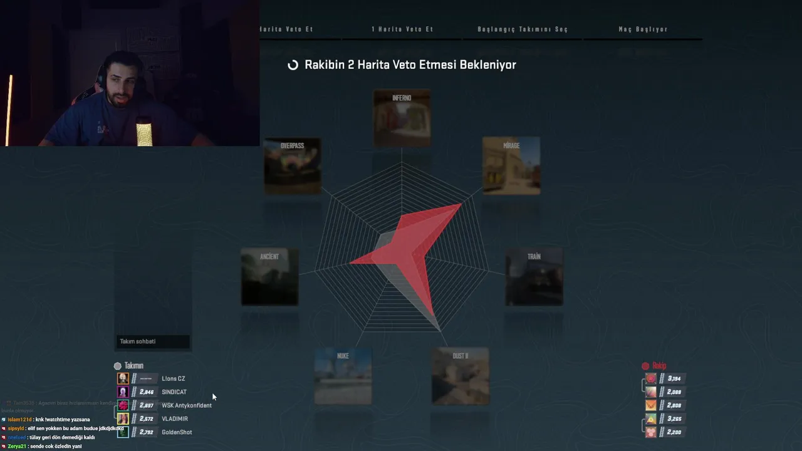The image size is (802, 451).
Task: Click opponent rating '2,808'
Action: (x=674, y=405)
